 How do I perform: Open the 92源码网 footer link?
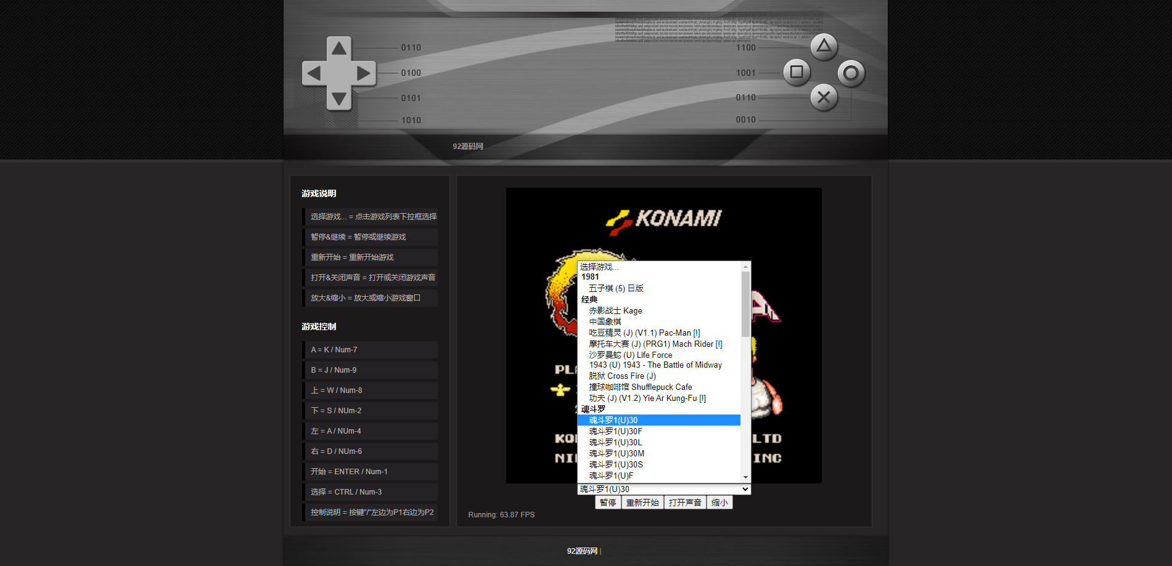[x=582, y=551]
